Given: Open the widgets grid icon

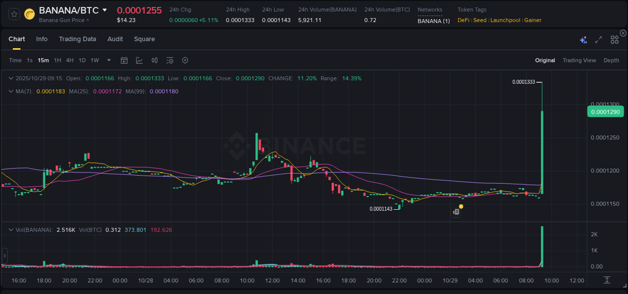Looking at the screenshot, I should (614, 39).
